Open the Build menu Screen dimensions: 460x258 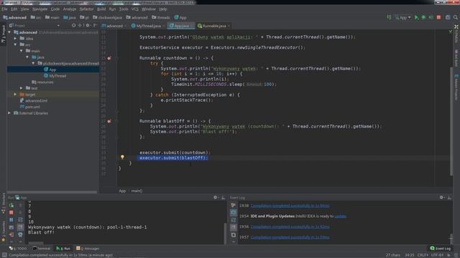[x=101, y=9]
